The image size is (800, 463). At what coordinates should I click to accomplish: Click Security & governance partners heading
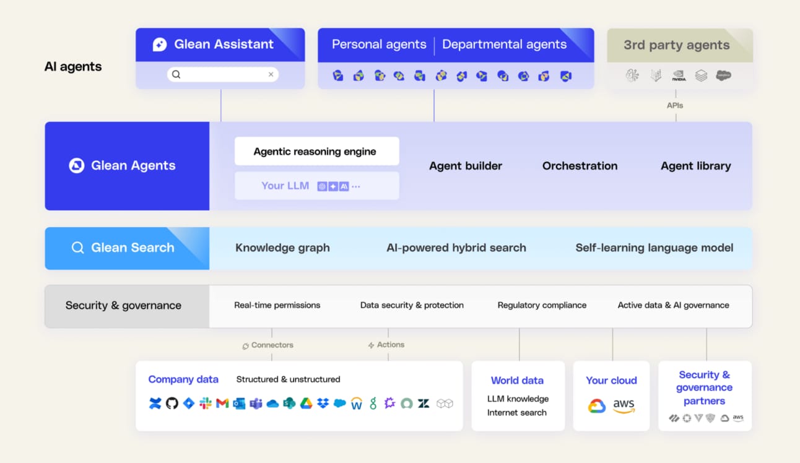pos(704,388)
